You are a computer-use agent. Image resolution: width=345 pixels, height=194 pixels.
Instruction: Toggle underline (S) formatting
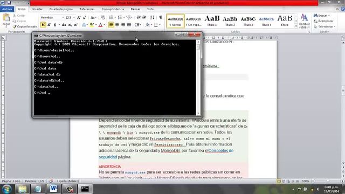(55, 25)
